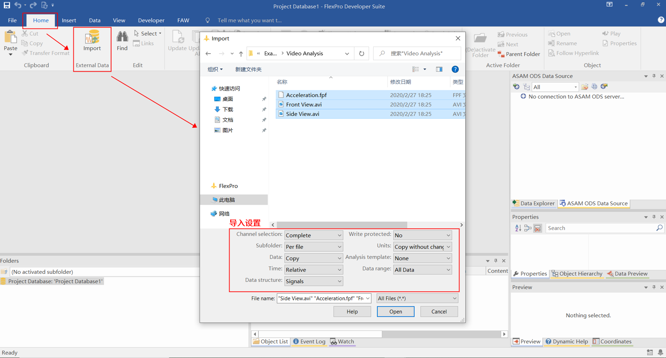Click the ribbon display options icon
This screenshot has width=666, height=358.
[x=609, y=5]
